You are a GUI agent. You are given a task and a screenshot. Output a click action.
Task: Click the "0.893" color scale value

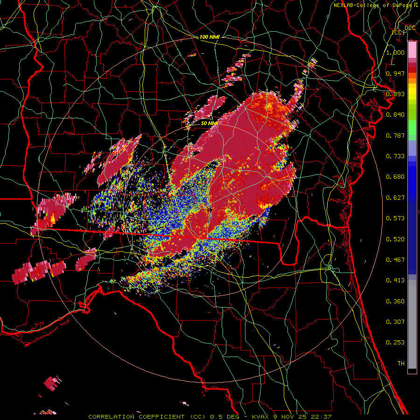(395, 94)
